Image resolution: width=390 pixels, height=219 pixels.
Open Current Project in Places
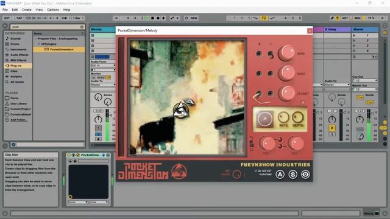(x=20, y=109)
